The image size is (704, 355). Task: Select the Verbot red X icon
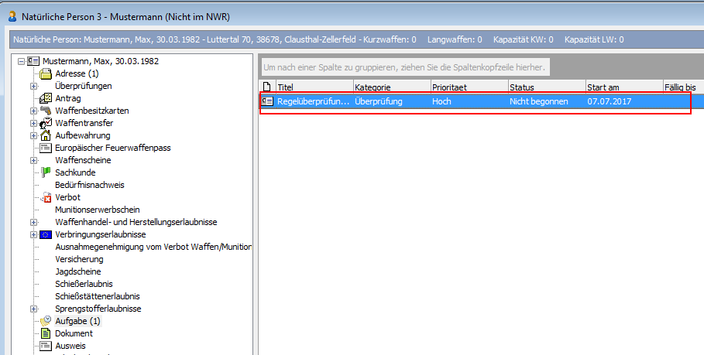click(x=45, y=197)
